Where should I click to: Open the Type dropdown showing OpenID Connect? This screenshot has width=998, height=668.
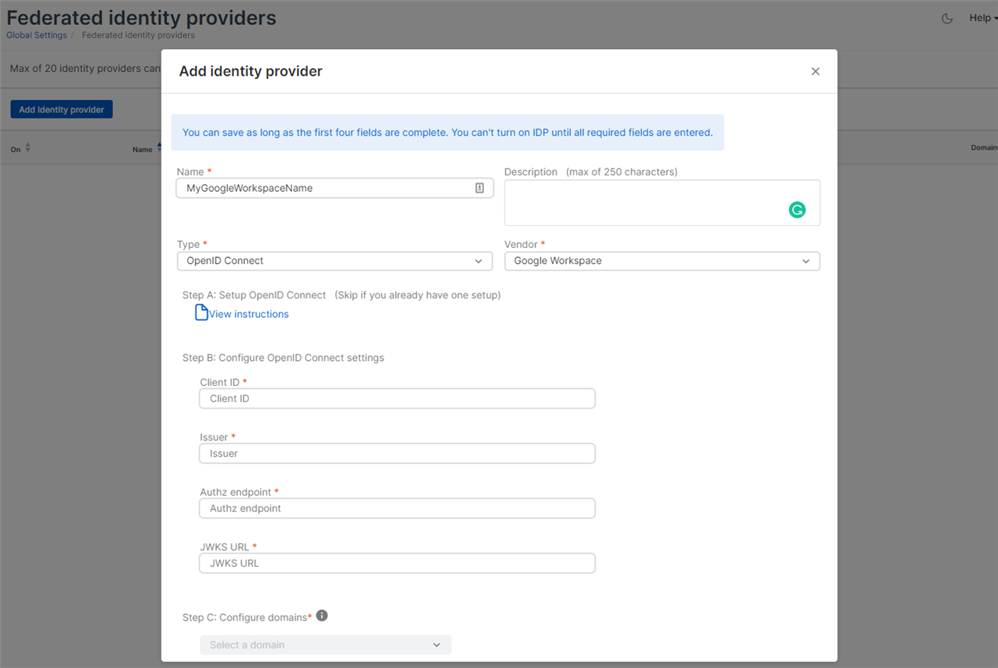[x=334, y=261]
